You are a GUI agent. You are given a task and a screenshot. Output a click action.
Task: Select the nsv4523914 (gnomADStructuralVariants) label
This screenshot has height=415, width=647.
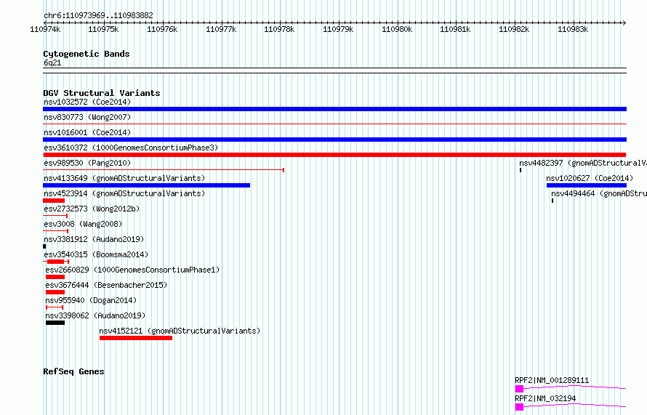click(x=124, y=193)
